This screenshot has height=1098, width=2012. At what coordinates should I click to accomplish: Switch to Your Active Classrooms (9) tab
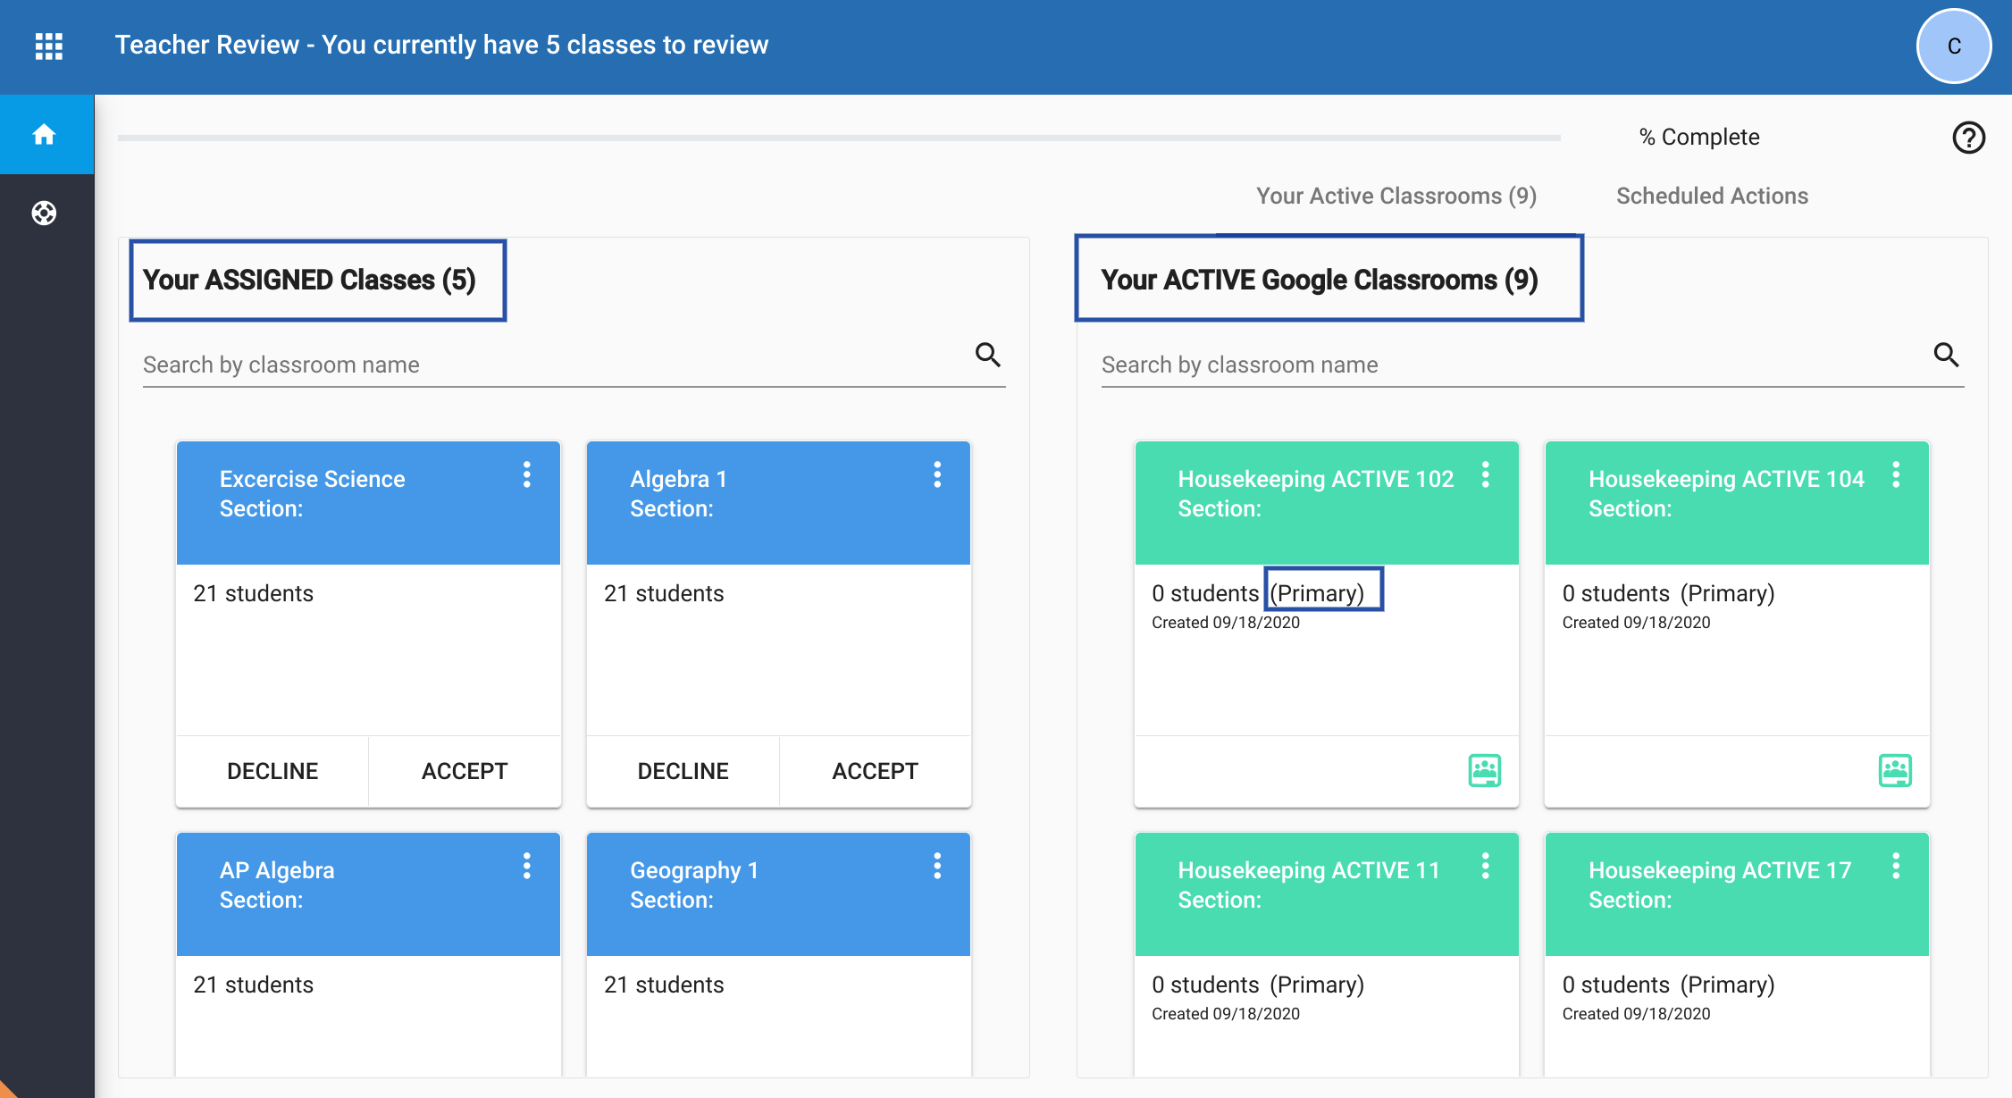1396,196
